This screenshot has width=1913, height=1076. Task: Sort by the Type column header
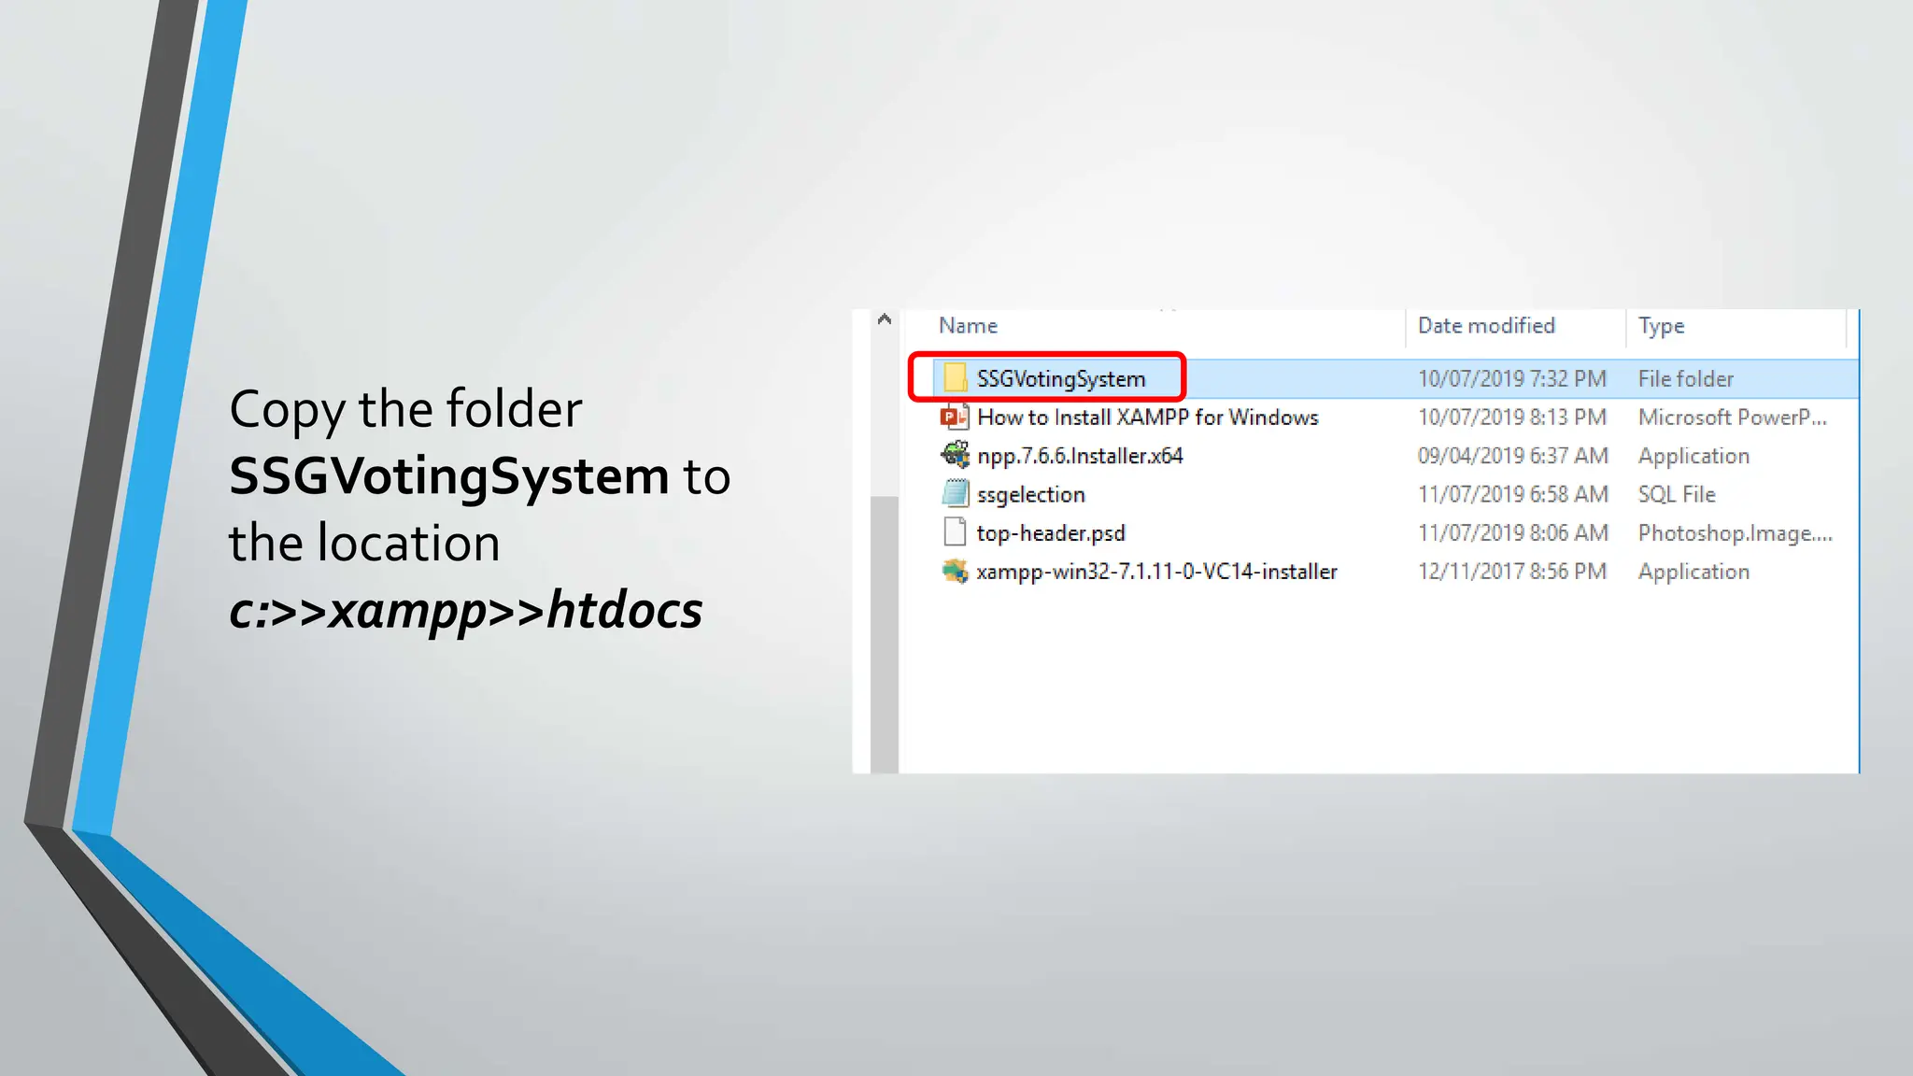pyautogui.click(x=1661, y=326)
